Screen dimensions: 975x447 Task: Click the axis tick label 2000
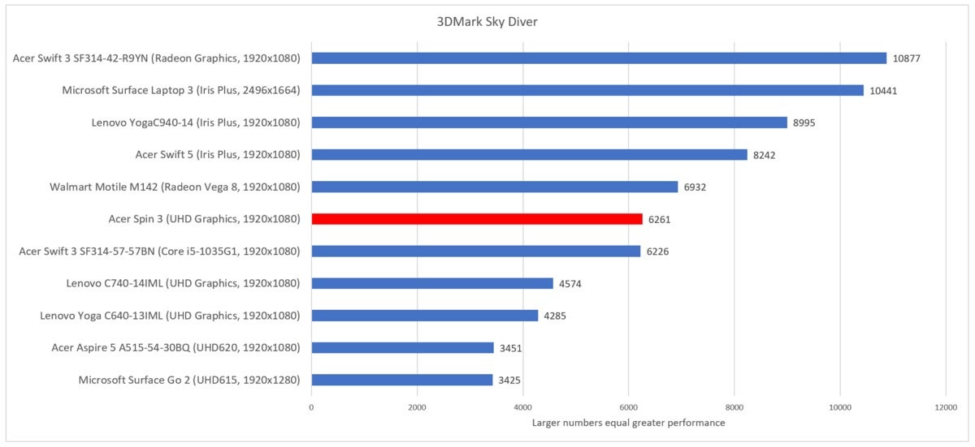coord(417,409)
